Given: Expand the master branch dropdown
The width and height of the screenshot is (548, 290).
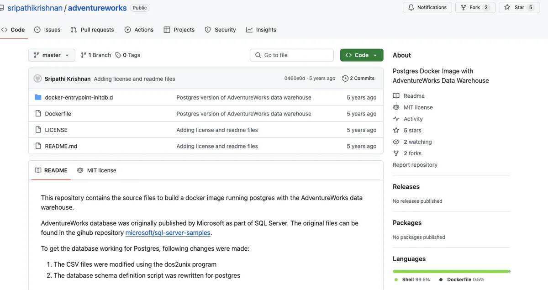Looking at the screenshot, I should point(51,55).
